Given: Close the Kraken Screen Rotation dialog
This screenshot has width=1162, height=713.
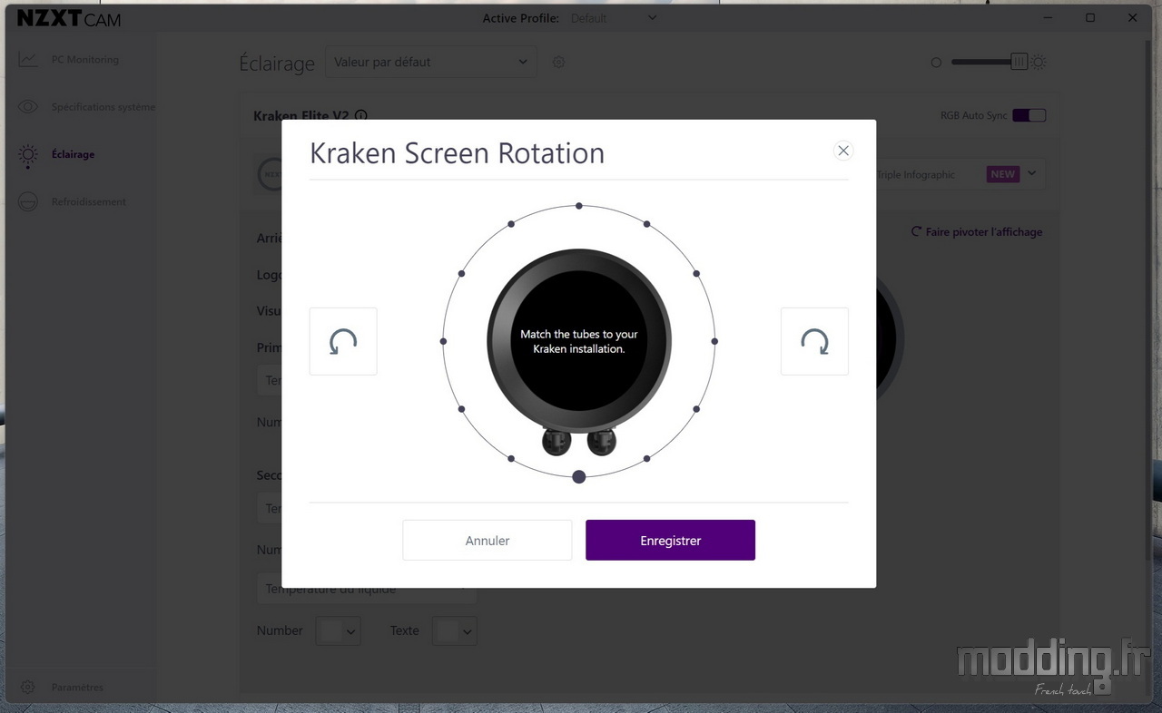Looking at the screenshot, I should (843, 151).
